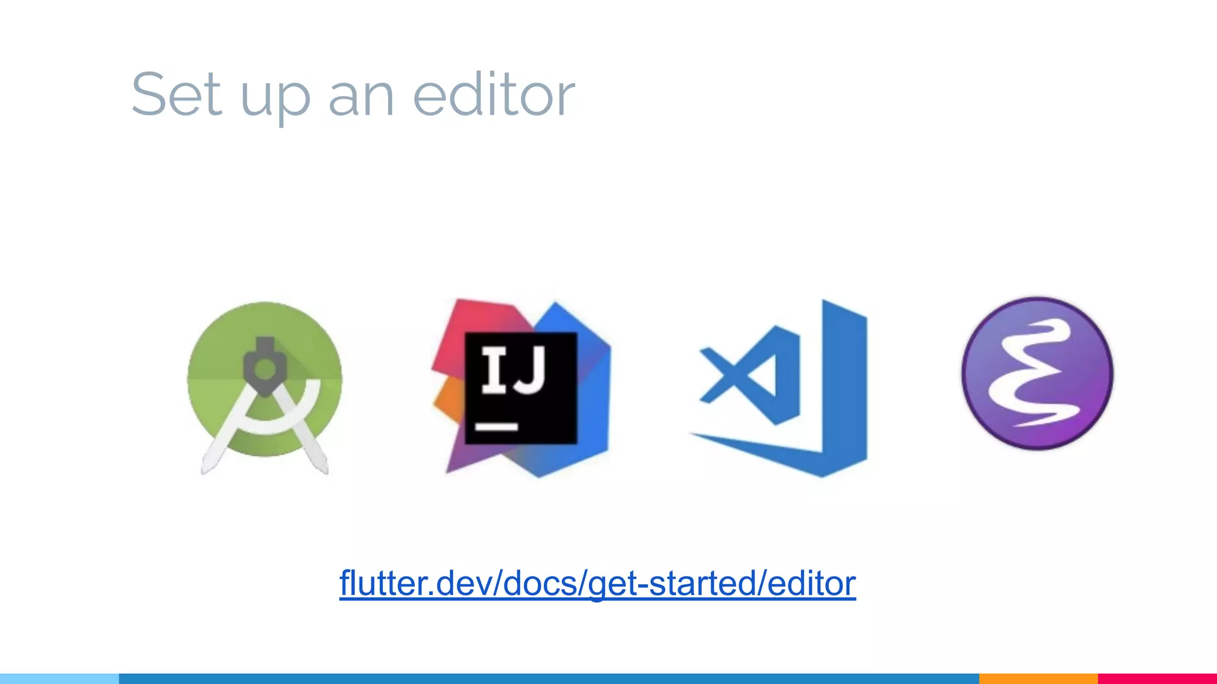Viewport: 1217px width, 684px height.
Task: Click the light blue segment of bottom bar
Action: [59, 679]
